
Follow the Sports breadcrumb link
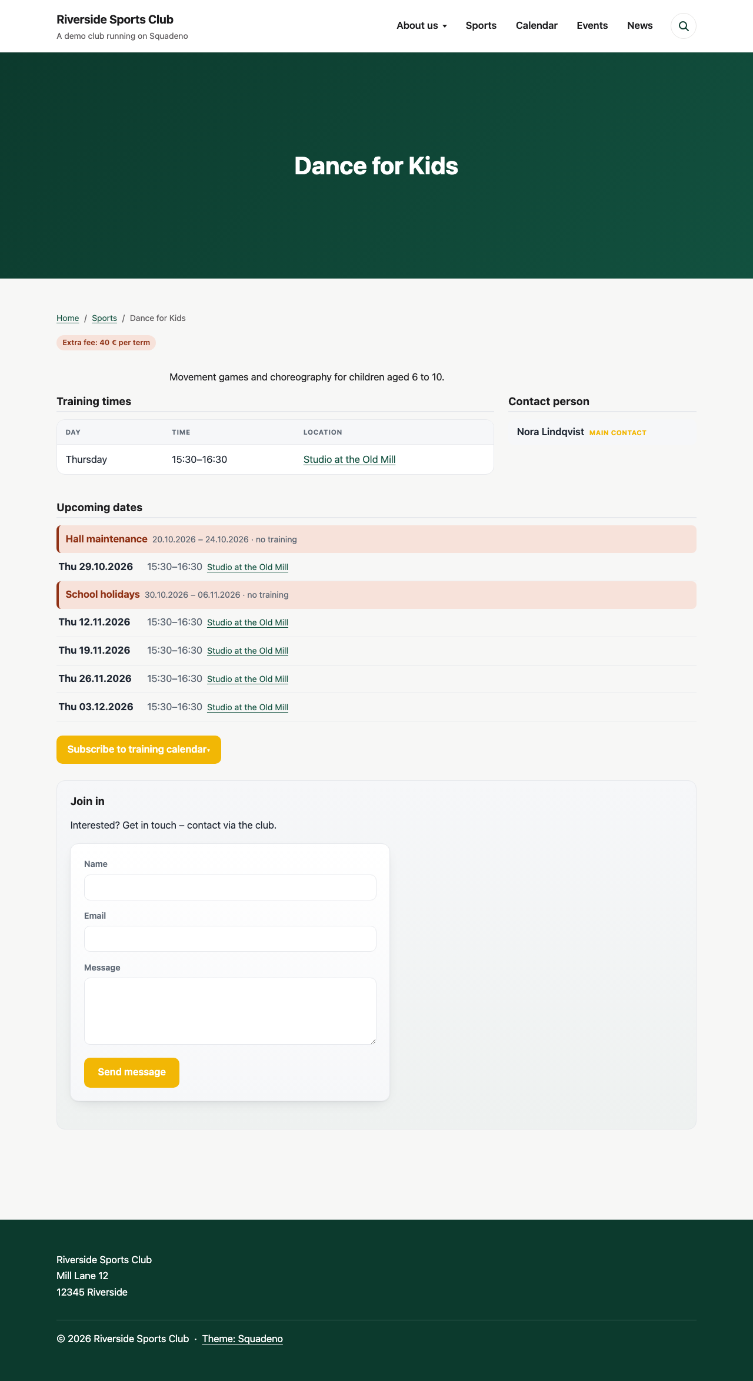click(x=104, y=318)
